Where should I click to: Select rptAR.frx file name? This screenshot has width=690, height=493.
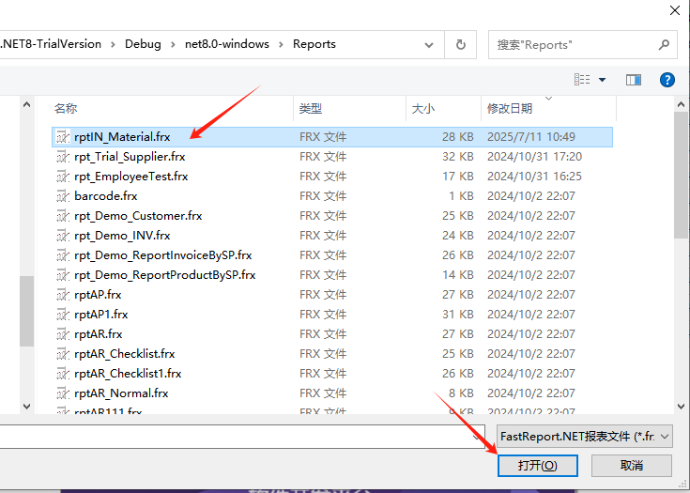[x=99, y=334]
